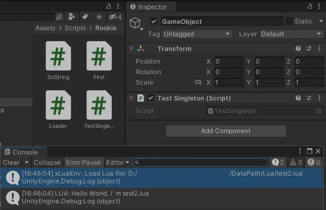This screenshot has width=326, height=210.
Task: Click Scale Y field
Action: [x=269, y=83]
